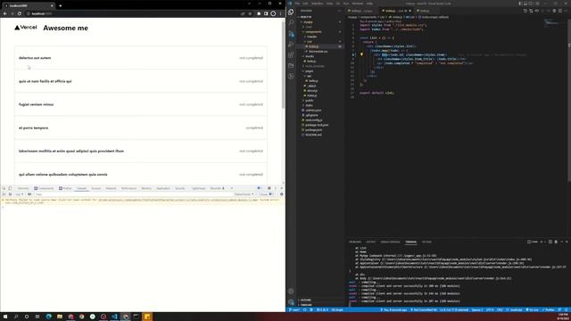
Task: Open the top context dropdown in console
Action: (x=20, y=194)
